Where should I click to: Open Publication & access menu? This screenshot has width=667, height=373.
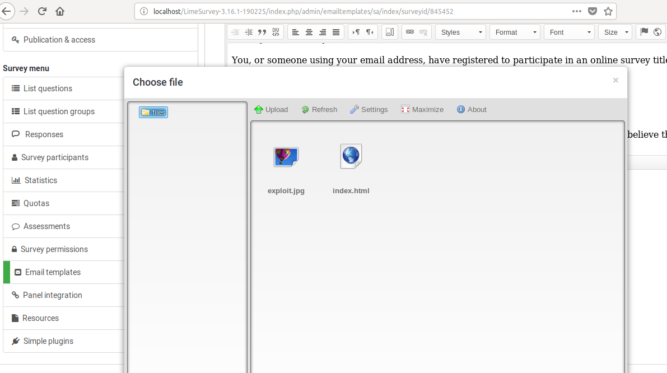(x=100, y=40)
